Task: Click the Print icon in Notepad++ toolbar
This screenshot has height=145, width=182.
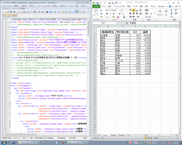Action: click(x=24, y=12)
